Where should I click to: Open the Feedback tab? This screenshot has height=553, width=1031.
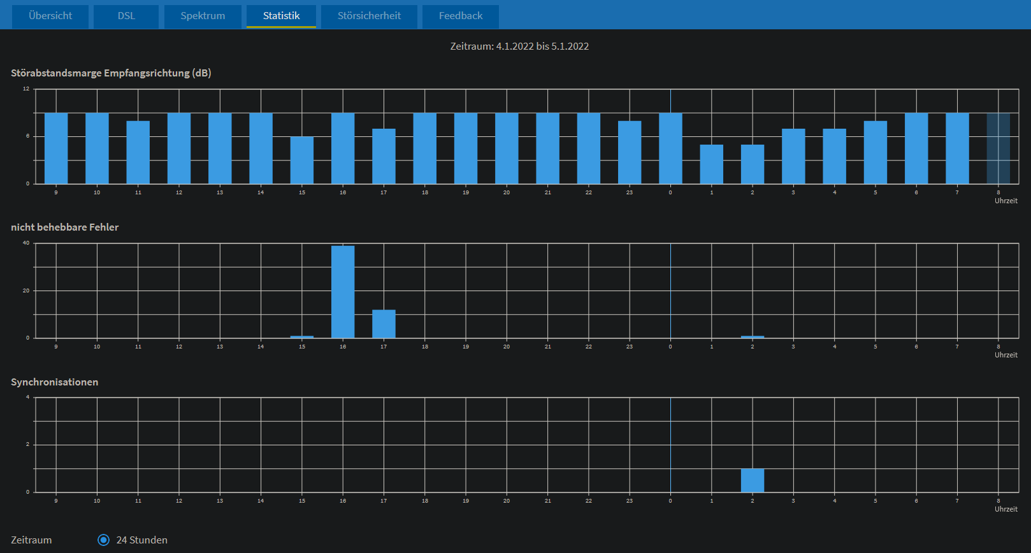[x=461, y=16]
